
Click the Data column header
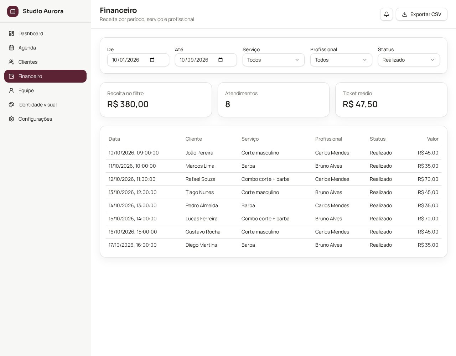pyautogui.click(x=114, y=139)
